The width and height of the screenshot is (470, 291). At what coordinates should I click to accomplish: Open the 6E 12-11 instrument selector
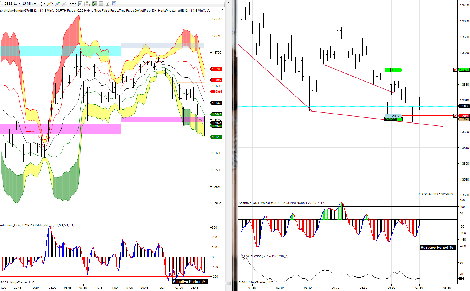[12, 4]
